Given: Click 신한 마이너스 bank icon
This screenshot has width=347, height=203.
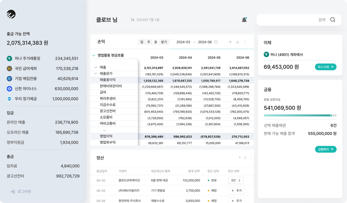Looking at the screenshot, I should tap(9, 89).
